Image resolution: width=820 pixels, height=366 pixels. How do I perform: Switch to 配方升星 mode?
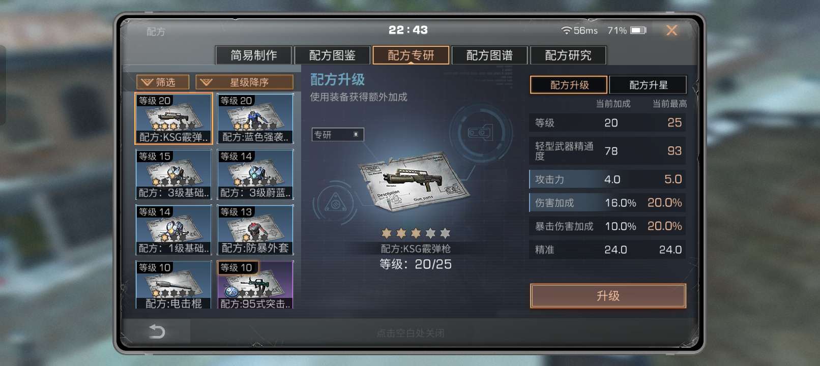click(648, 85)
